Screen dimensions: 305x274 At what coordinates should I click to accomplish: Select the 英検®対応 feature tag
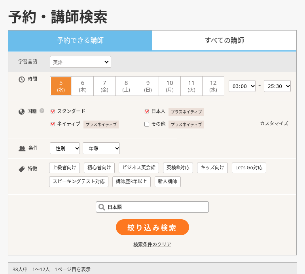tap(178, 168)
